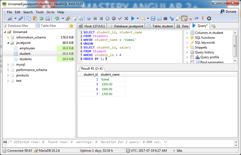Click the Database filter input field
241x155 pixels.
click(x=19, y=26)
